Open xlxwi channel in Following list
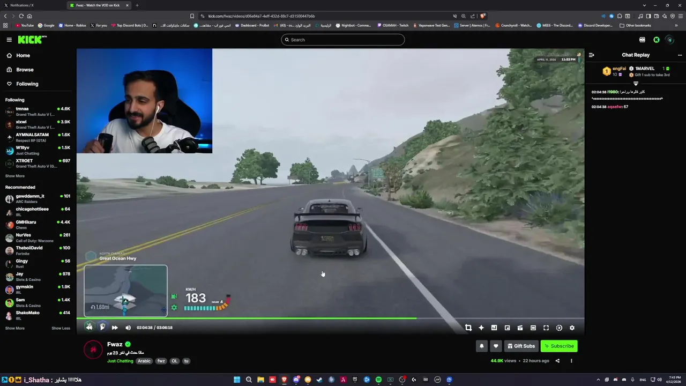This screenshot has height=386, width=686. (x=38, y=124)
